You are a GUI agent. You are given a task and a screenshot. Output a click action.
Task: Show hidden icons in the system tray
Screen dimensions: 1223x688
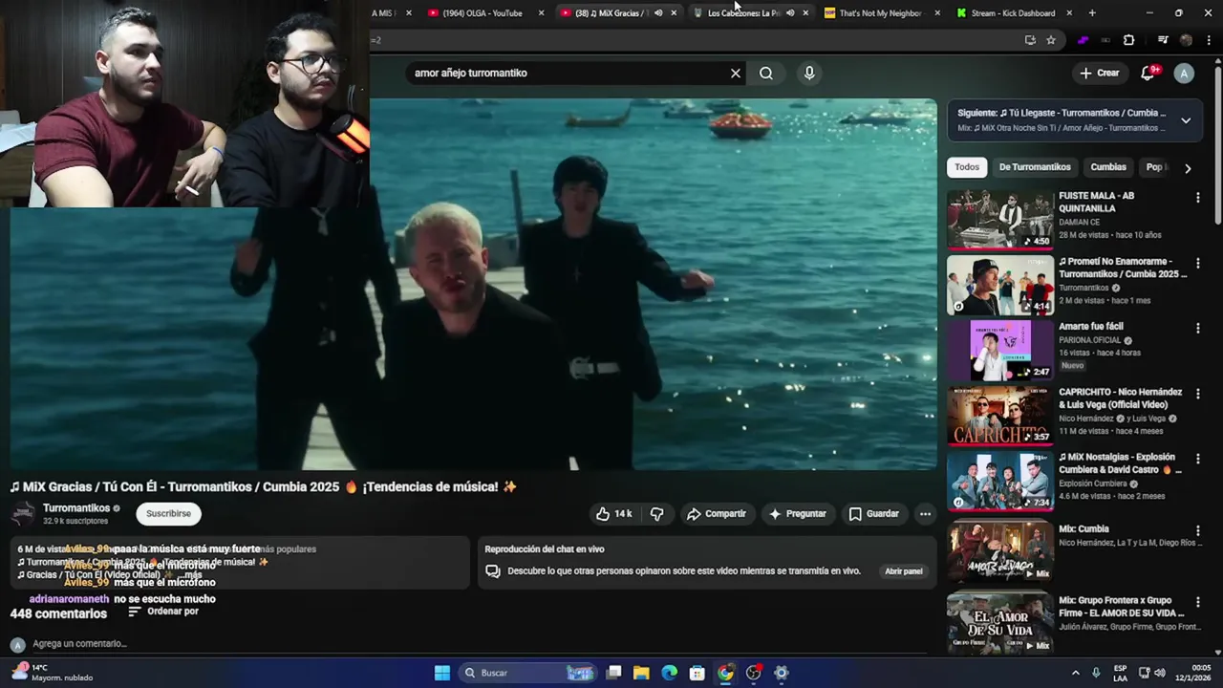[x=1075, y=673]
